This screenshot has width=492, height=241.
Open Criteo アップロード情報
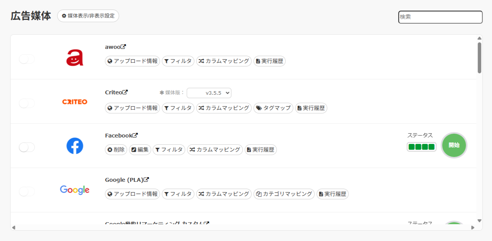point(133,108)
